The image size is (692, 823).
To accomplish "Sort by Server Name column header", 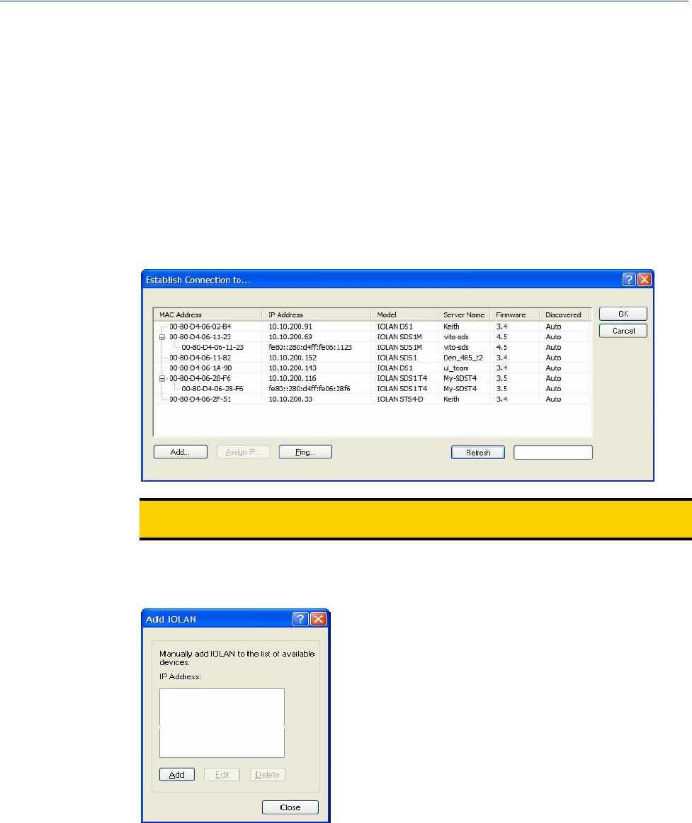I will click(463, 315).
